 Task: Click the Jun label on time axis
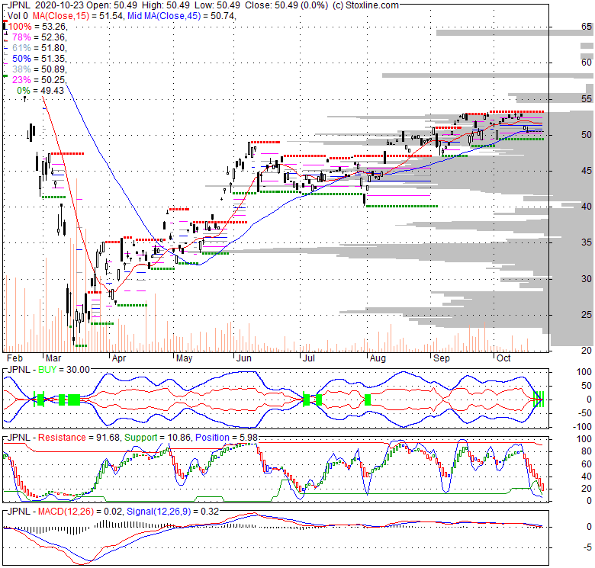tap(243, 358)
